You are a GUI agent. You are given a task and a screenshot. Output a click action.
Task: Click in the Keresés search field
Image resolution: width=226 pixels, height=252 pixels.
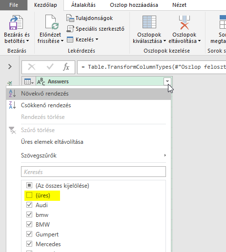tap(93, 172)
